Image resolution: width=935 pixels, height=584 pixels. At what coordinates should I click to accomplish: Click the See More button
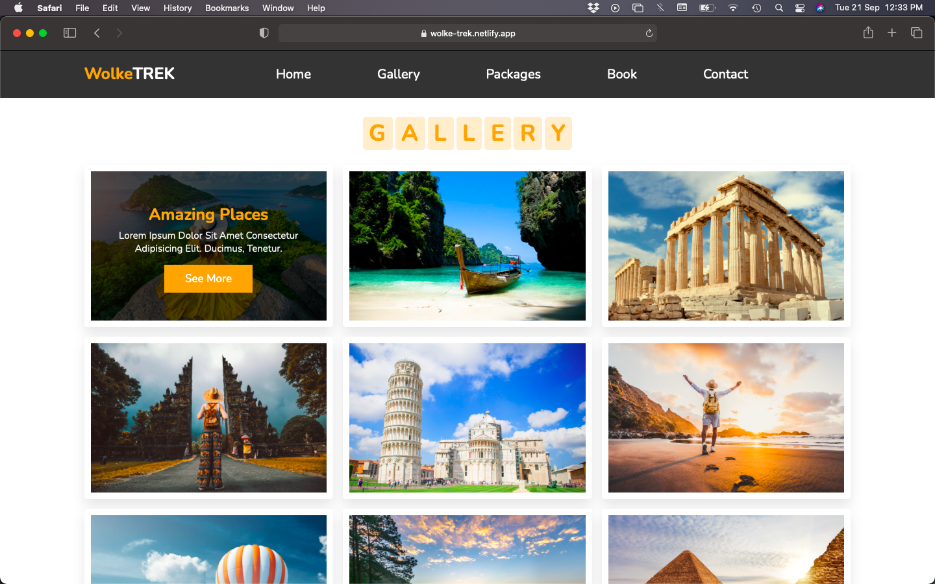[208, 278]
